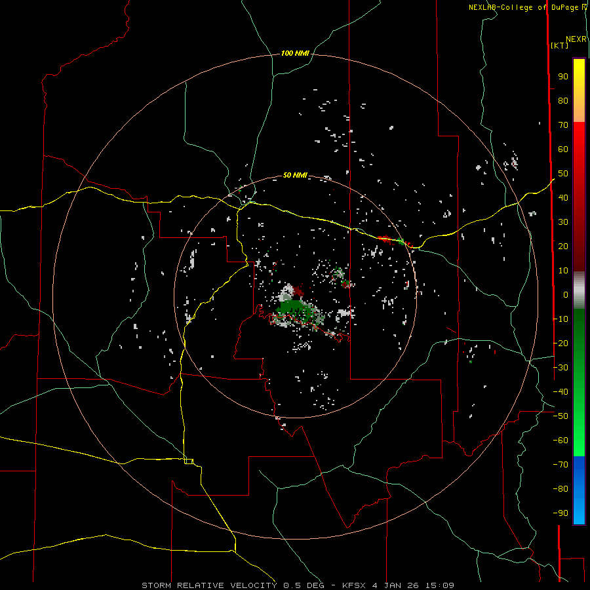The image size is (590, 590).
Task: Click the -90 value on the velocity scale
Action: coord(560,513)
